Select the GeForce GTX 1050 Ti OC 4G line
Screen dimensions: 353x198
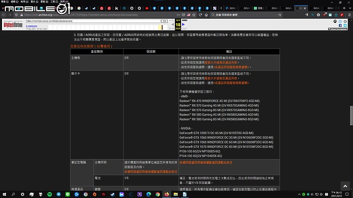(x=216, y=133)
